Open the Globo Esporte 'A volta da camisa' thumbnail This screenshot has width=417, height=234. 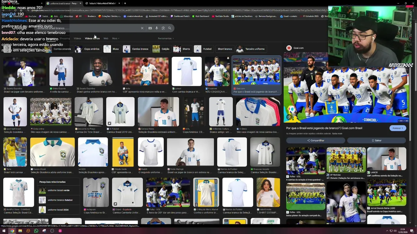[x=61, y=71]
